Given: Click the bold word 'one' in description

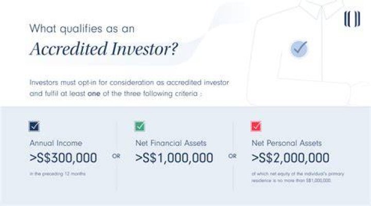Looking at the screenshot, I should [94, 93].
